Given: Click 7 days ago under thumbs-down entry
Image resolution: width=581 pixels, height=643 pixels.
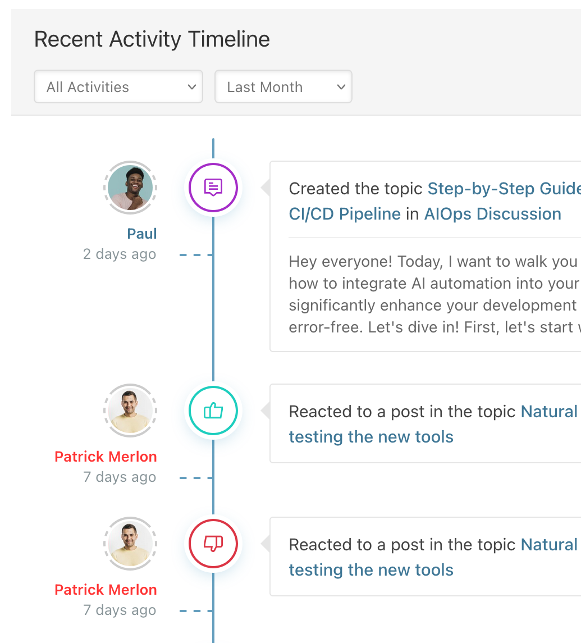Looking at the screenshot, I should (120, 610).
